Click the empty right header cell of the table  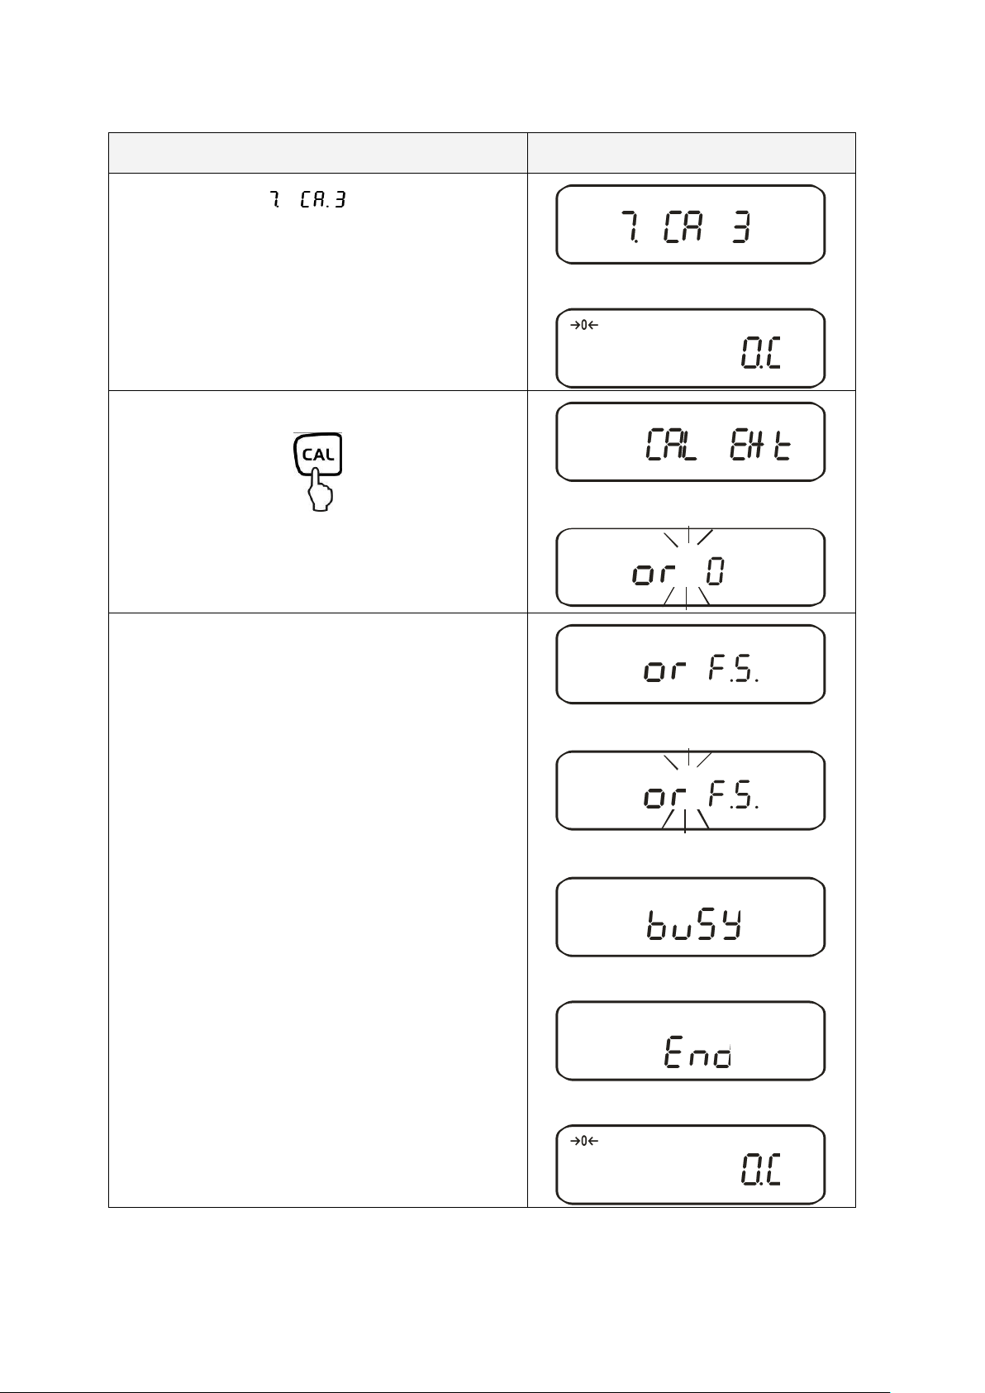pos(692,152)
